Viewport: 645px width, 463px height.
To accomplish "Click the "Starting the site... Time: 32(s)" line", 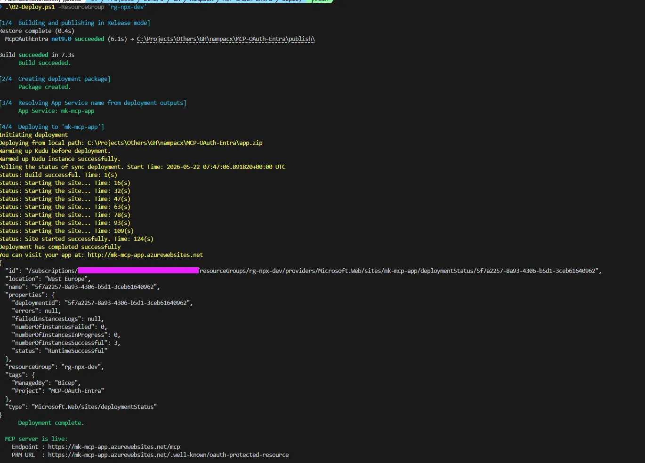I will coord(65,191).
